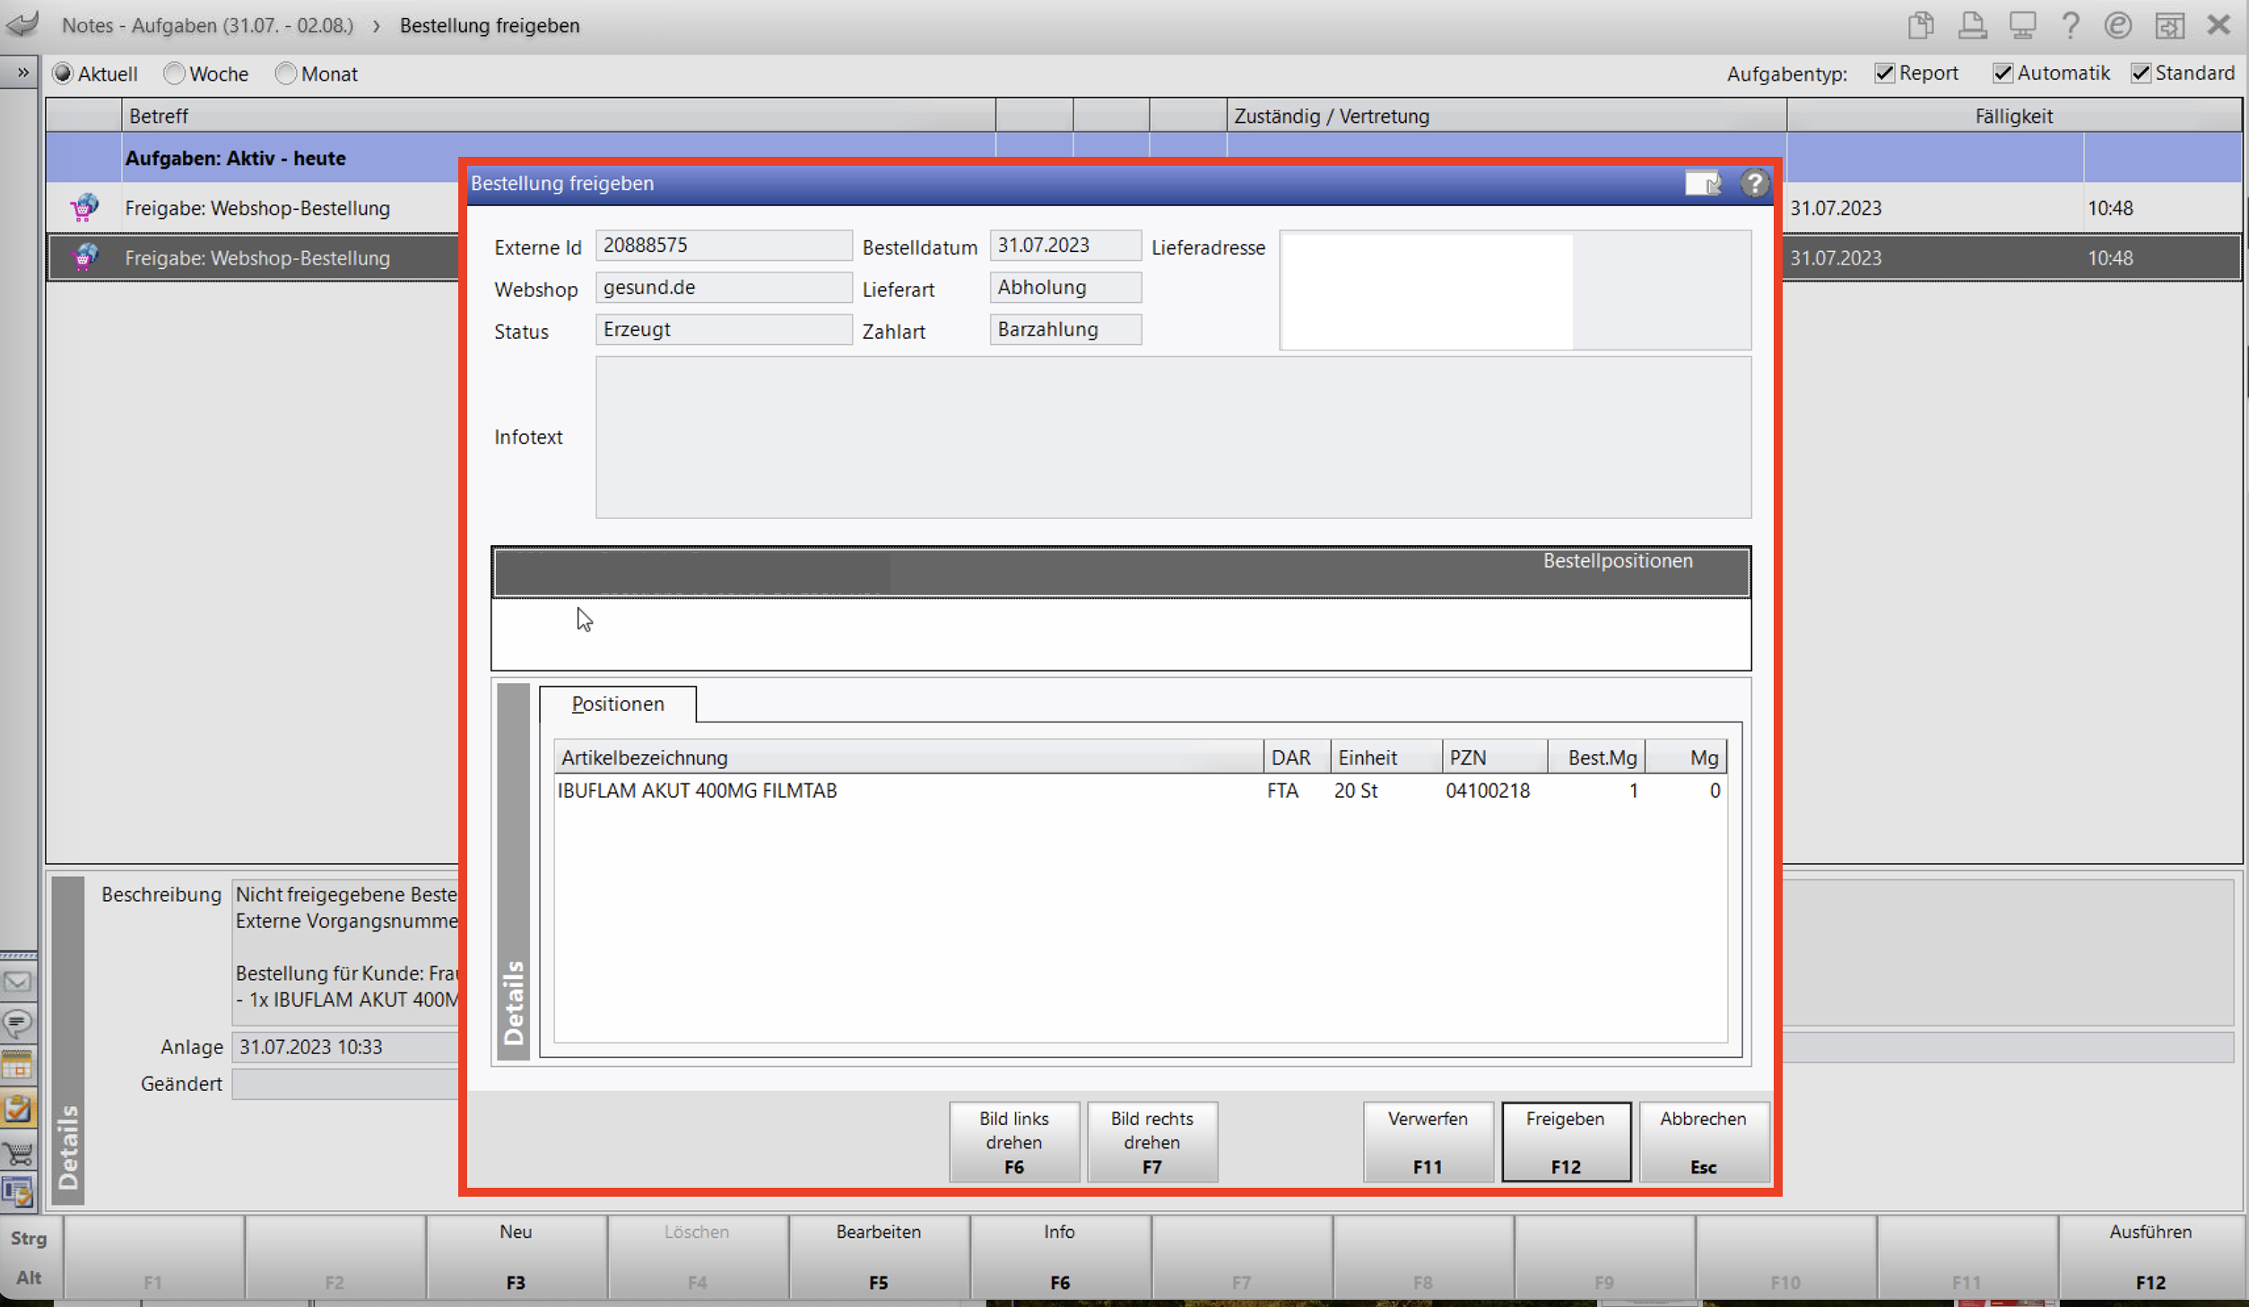Click the printer icon in header

1972,25
